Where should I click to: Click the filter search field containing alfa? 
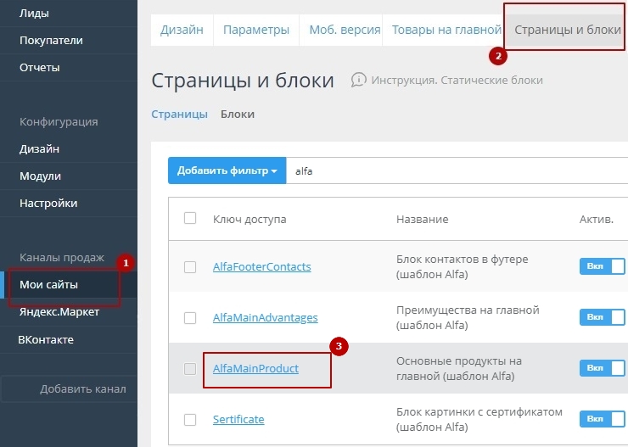point(458,170)
